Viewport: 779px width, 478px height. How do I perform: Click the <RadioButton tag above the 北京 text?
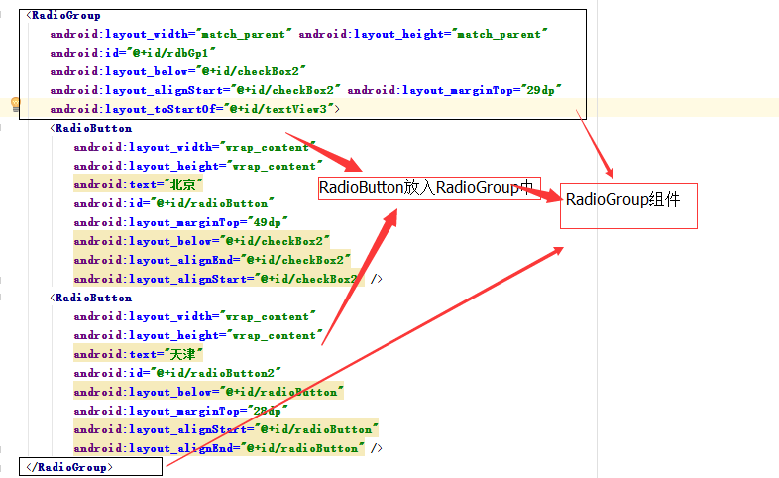[91, 128]
